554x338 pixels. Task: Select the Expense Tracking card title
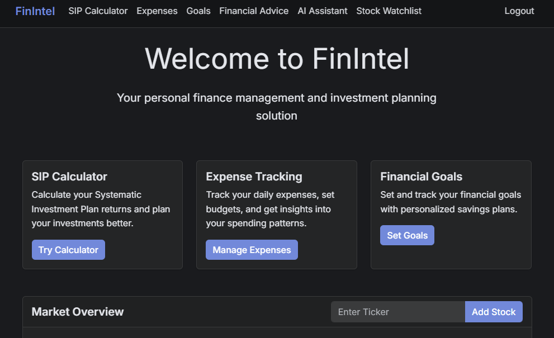point(254,177)
